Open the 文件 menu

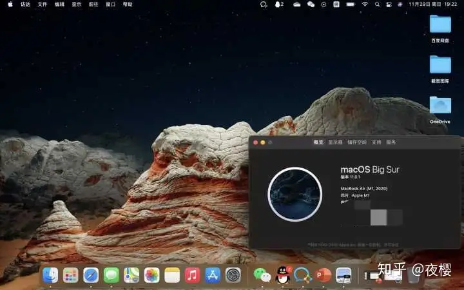click(x=43, y=4)
